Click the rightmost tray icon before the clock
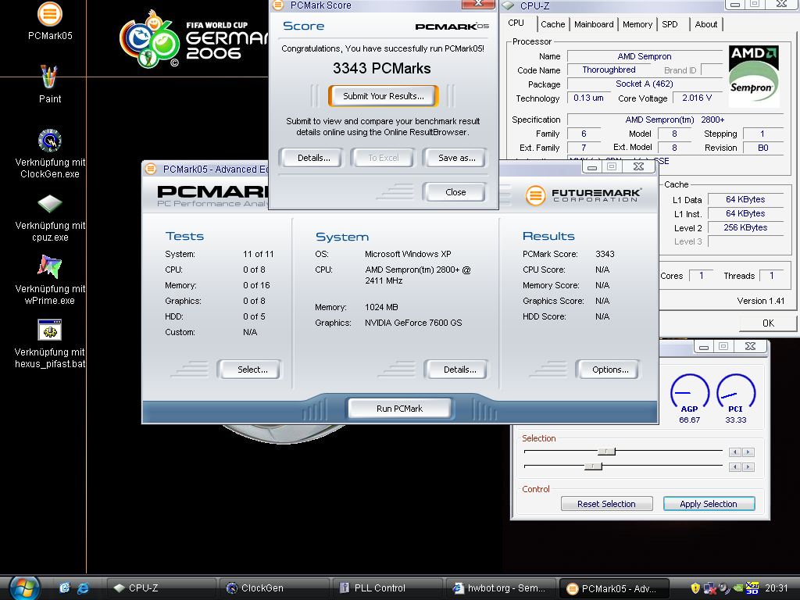 [x=752, y=588]
